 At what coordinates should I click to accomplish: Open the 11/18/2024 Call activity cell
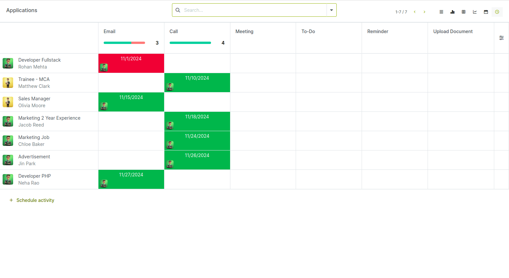[197, 121]
